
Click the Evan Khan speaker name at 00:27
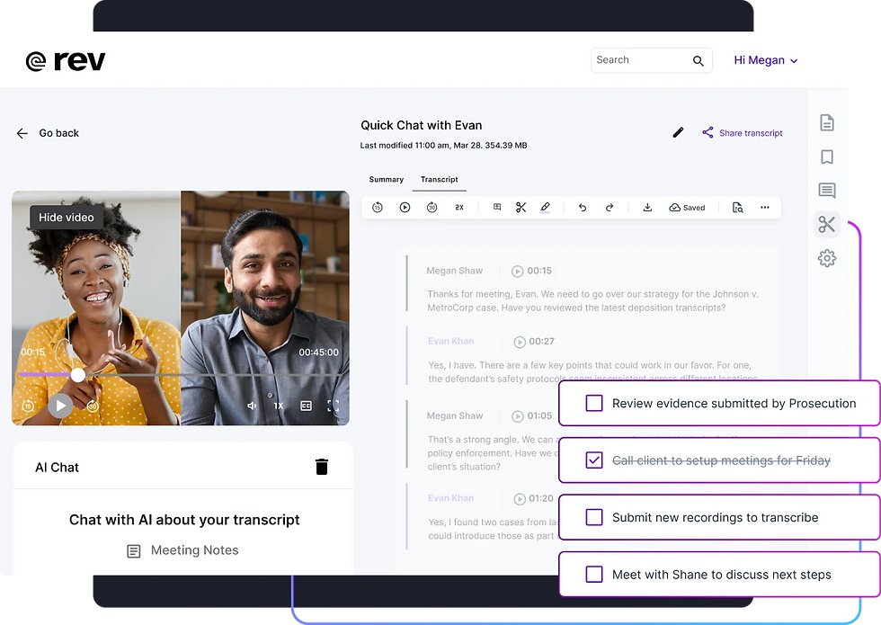451,341
